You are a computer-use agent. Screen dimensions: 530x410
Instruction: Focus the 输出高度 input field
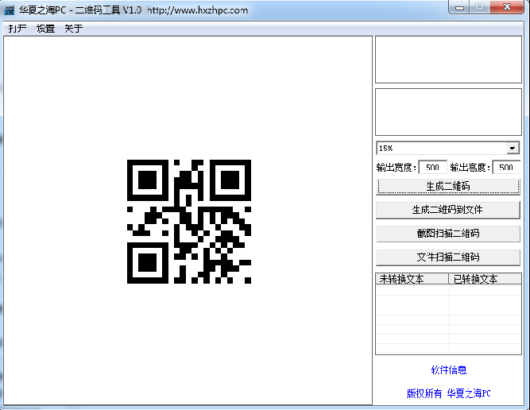tap(506, 168)
